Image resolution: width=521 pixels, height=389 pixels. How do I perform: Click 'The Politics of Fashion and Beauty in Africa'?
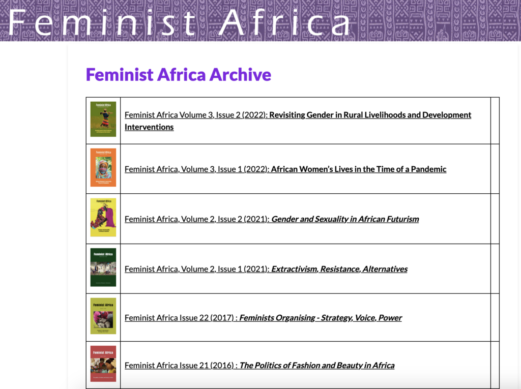316,366
